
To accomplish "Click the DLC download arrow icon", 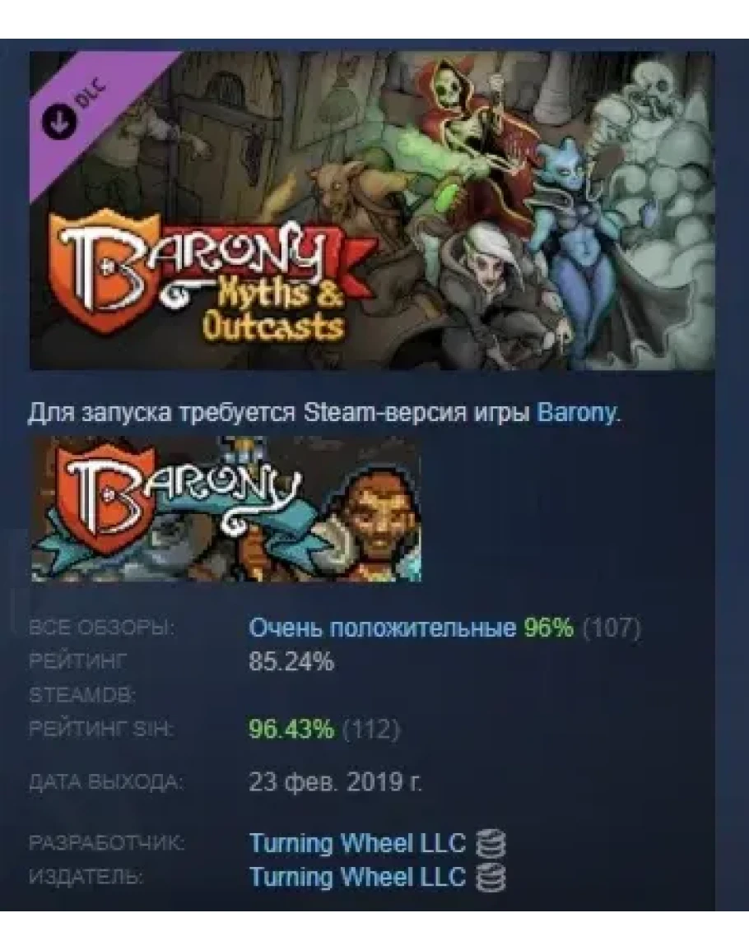I will (58, 118).
